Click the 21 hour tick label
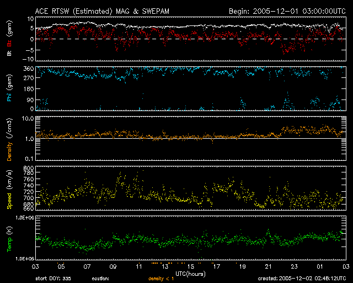This screenshot has height=283, width=353. pos(268,266)
